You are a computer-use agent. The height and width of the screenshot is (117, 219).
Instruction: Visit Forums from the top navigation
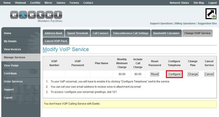(74, 3)
